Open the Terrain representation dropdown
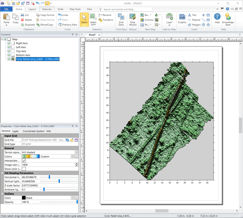 pos(77,152)
